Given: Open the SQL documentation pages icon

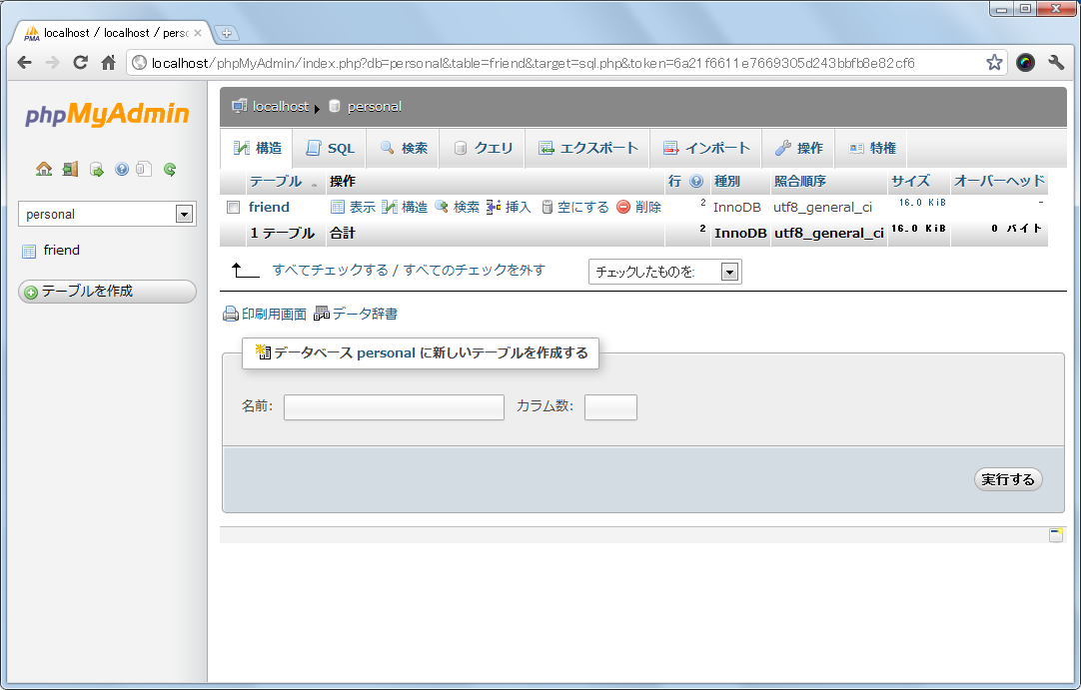Looking at the screenshot, I should click(x=144, y=169).
